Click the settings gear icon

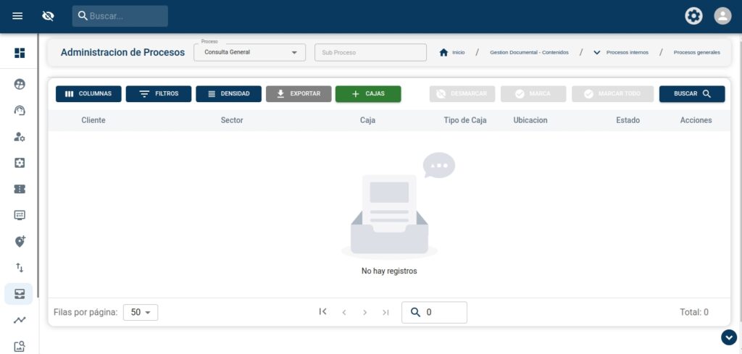[x=694, y=16]
